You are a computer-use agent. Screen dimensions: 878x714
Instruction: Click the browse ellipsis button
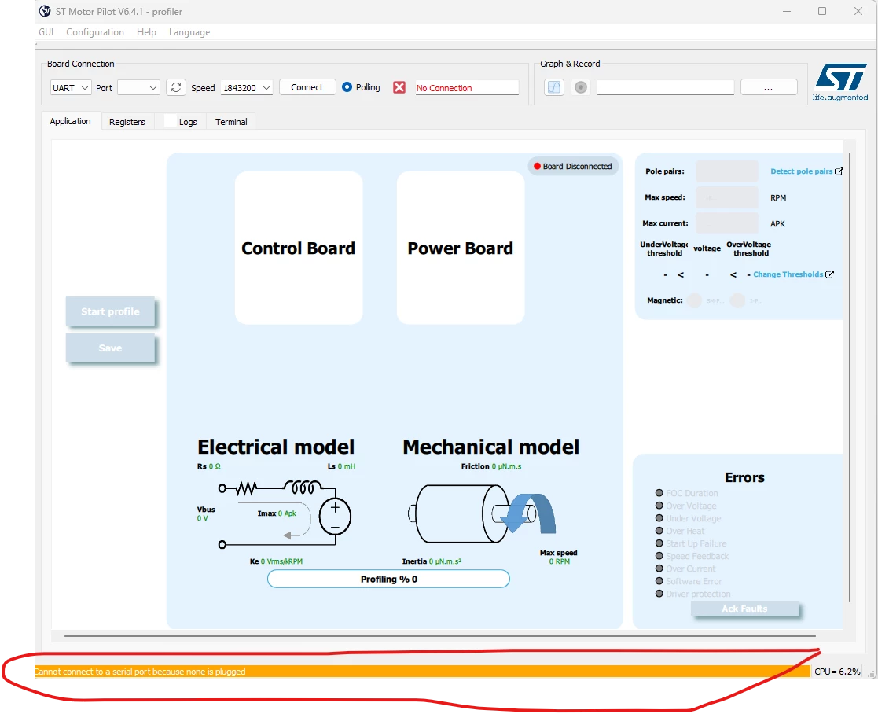click(769, 87)
